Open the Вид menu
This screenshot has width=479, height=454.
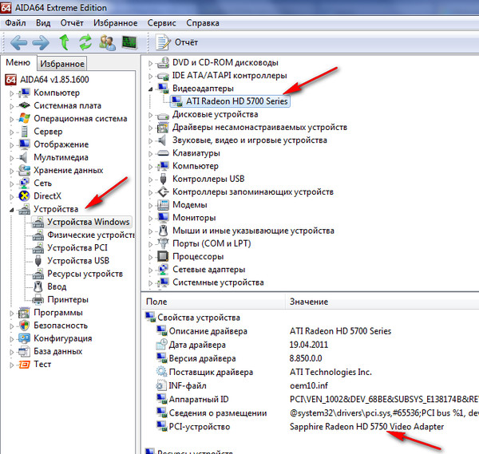pyautogui.click(x=43, y=23)
